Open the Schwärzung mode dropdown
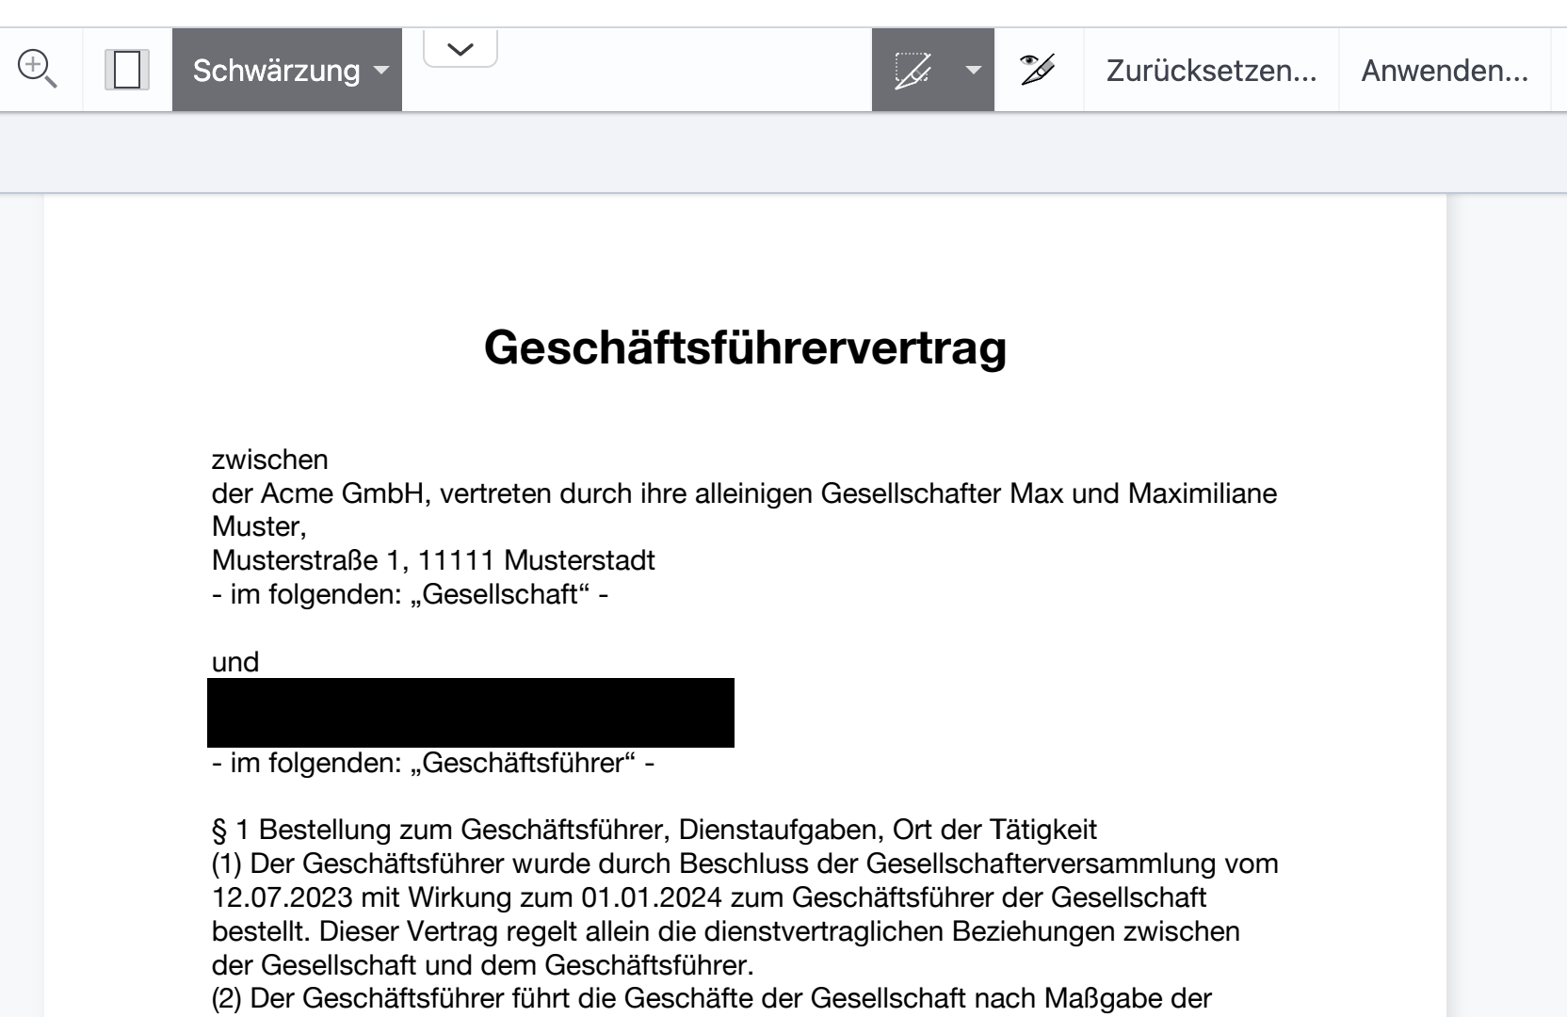This screenshot has width=1567, height=1017. [287, 70]
